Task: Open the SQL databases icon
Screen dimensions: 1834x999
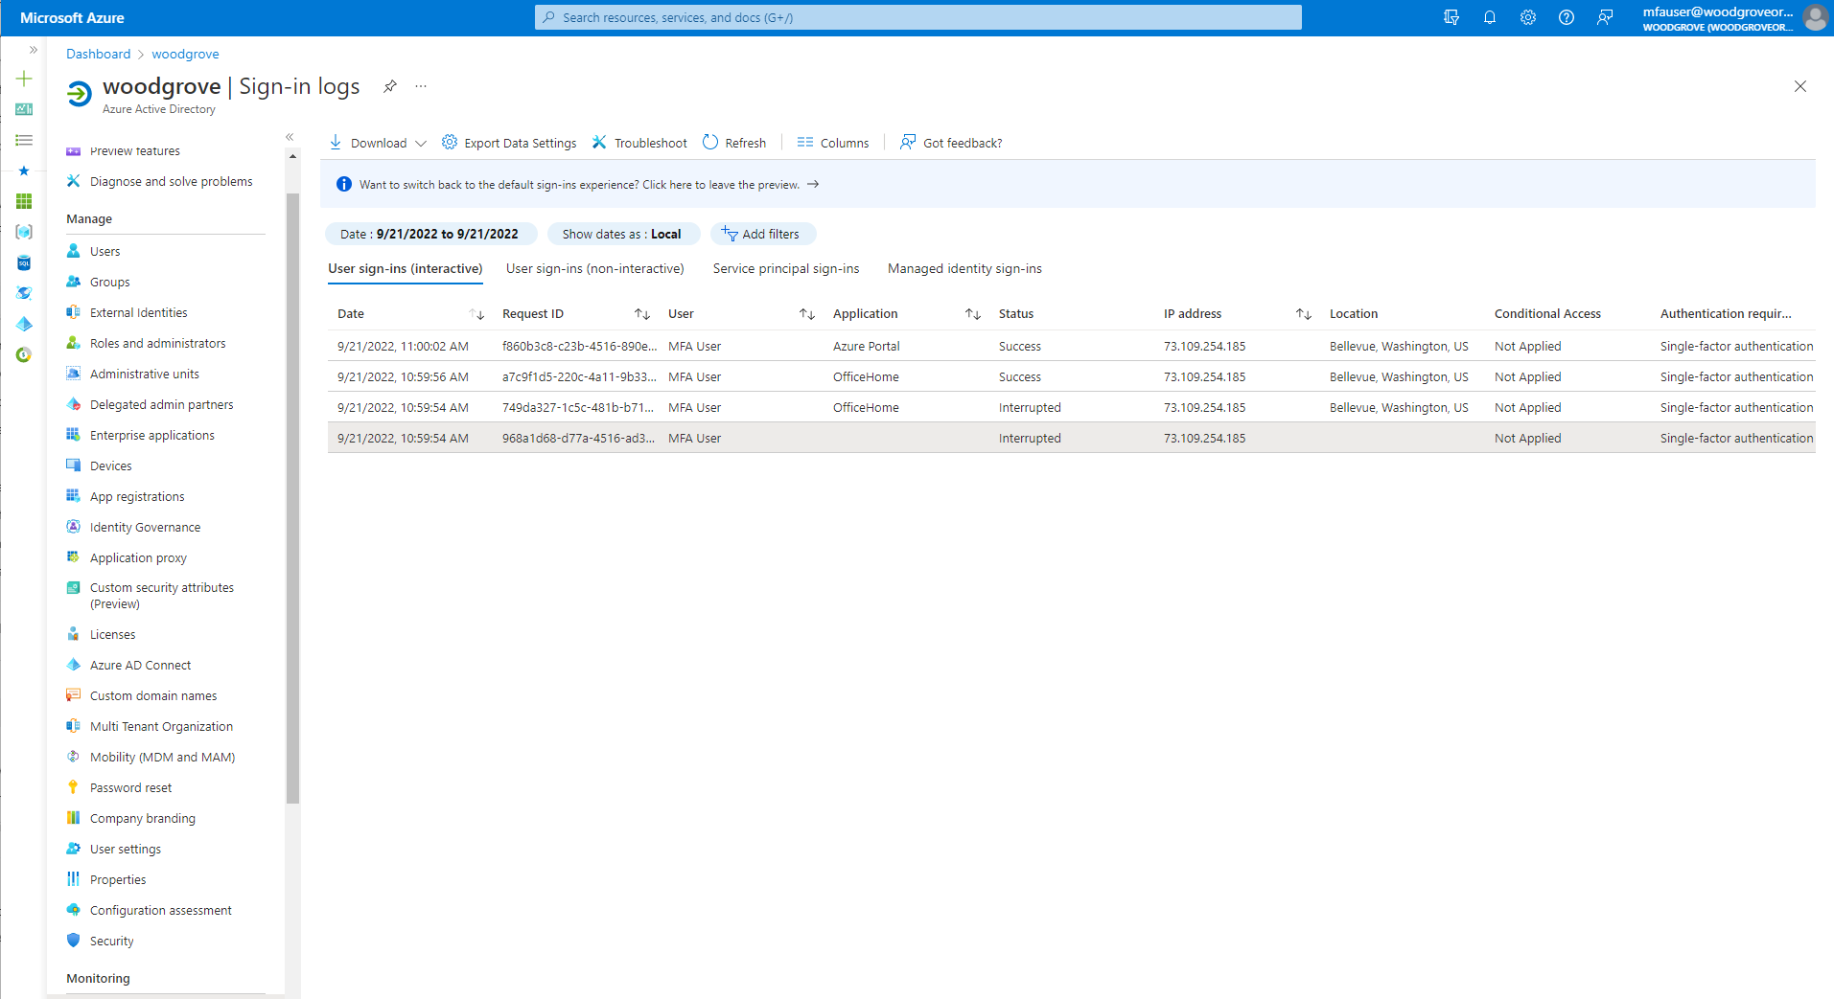Action: click(x=24, y=262)
